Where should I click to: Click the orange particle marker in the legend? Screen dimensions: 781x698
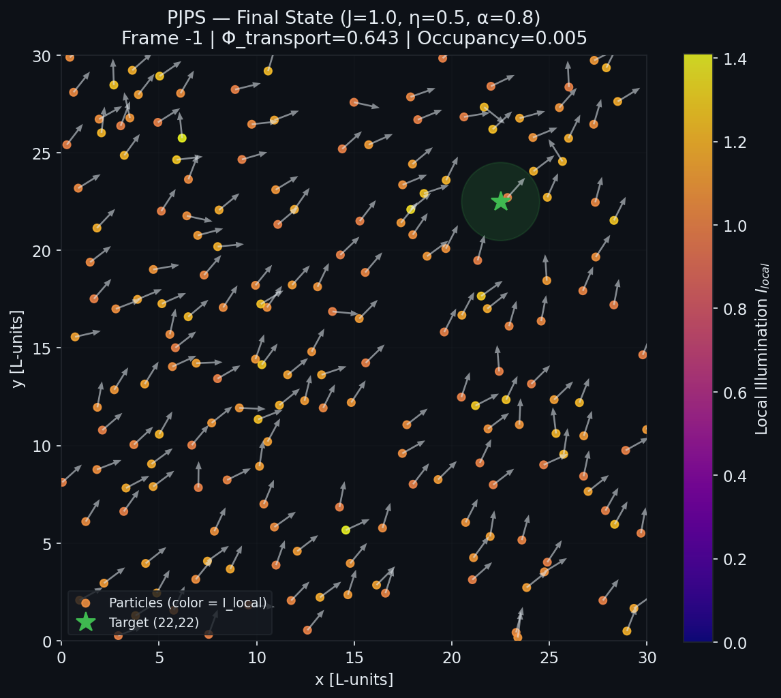click(x=85, y=603)
